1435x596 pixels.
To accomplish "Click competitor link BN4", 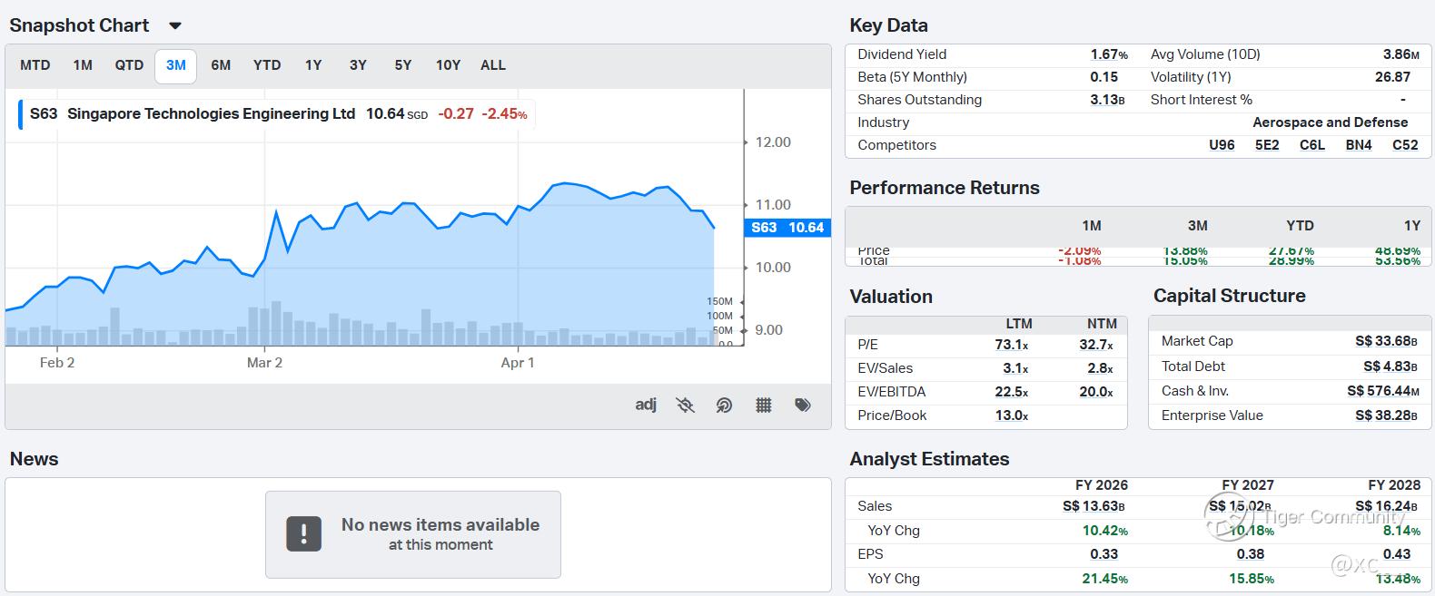I will point(1359,145).
